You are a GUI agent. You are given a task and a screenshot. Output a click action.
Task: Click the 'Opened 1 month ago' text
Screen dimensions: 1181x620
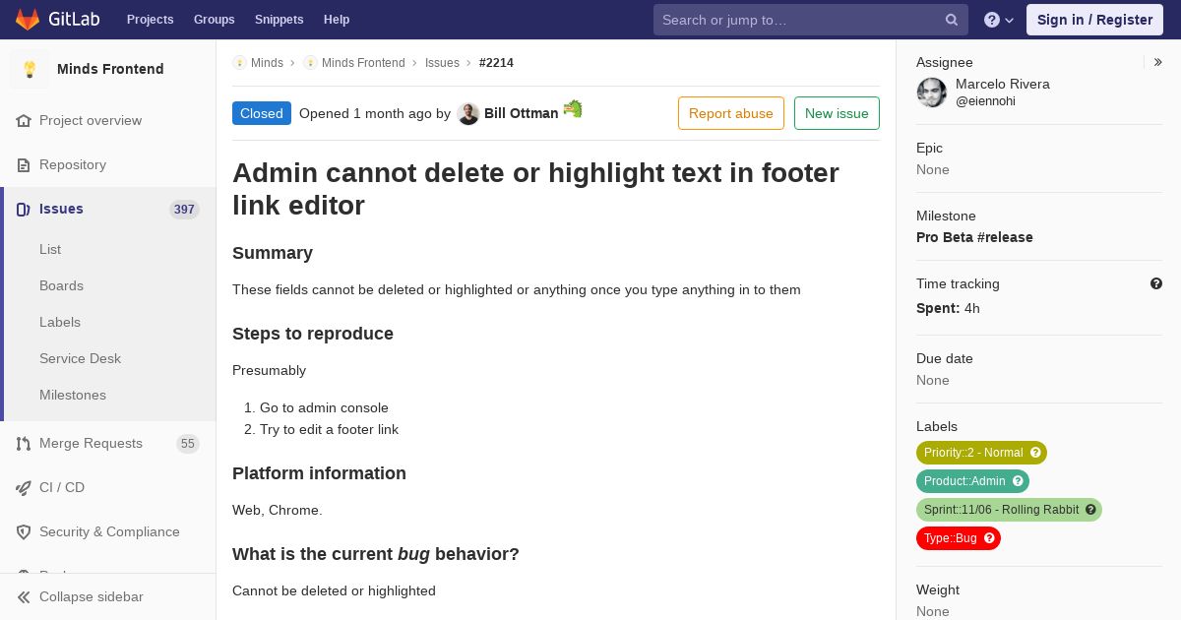click(x=365, y=113)
